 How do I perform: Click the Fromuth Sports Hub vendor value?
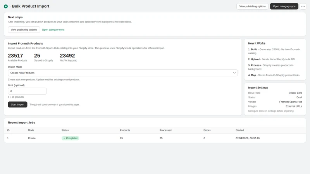pyautogui.click(x=291, y=102)
